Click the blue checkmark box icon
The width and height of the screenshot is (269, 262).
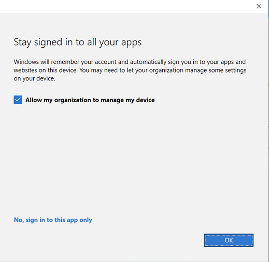[x=18, y=100]
